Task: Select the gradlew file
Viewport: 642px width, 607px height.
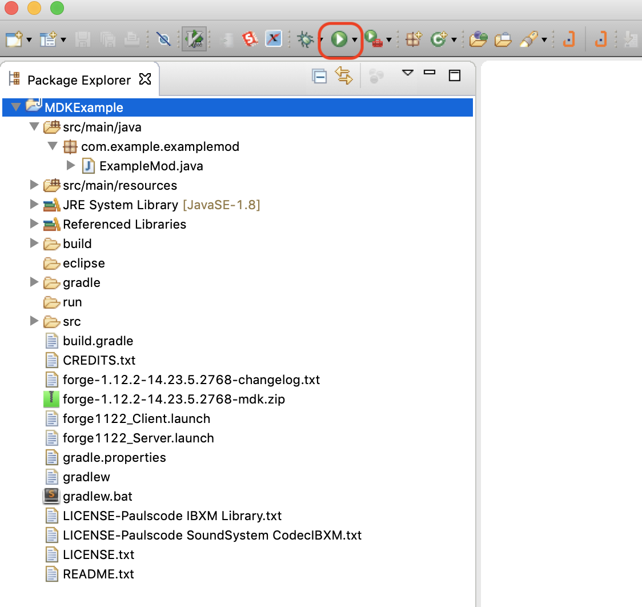Action: point(86,477)
